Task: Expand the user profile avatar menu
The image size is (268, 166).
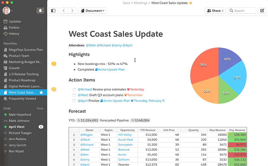Action: 8,11
